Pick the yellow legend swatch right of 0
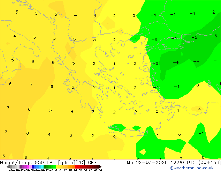The image size is (221, 171). pos(57,166)
